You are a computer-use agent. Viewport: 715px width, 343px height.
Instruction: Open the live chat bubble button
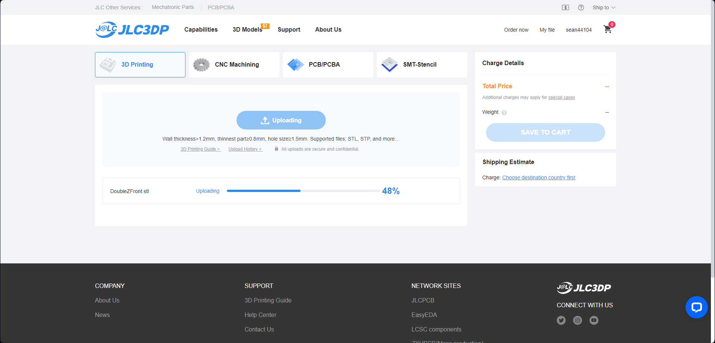point(696,307)
